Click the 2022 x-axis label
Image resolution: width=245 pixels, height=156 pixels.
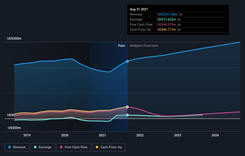140,135
